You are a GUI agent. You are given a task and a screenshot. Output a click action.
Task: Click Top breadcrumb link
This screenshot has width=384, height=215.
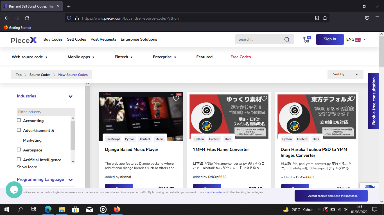point(19,75)
